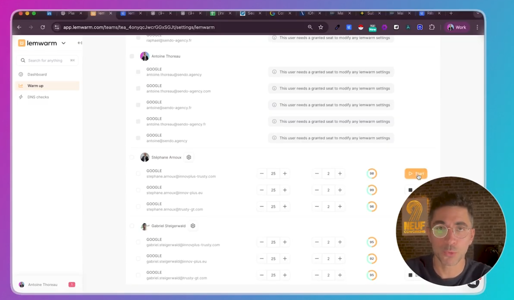
Task: Expand the lemwarm workspace dropdown chevron
Action: pos(64,43)
